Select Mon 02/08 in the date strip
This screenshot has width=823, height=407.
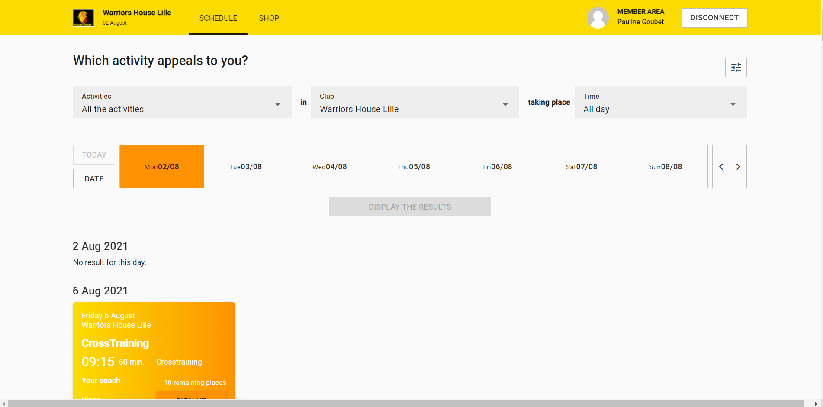[162, 167]
